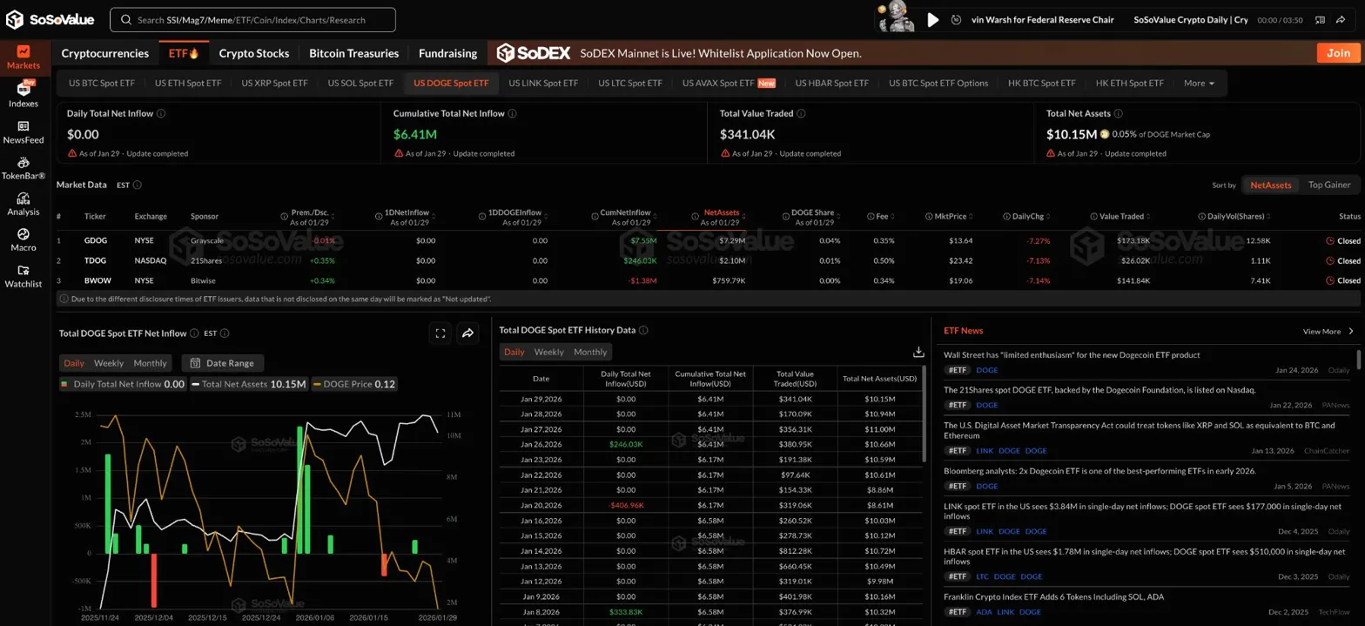
Task: Share the Total DOGE Spot ETF chart
Action: (x=467, y=333)
